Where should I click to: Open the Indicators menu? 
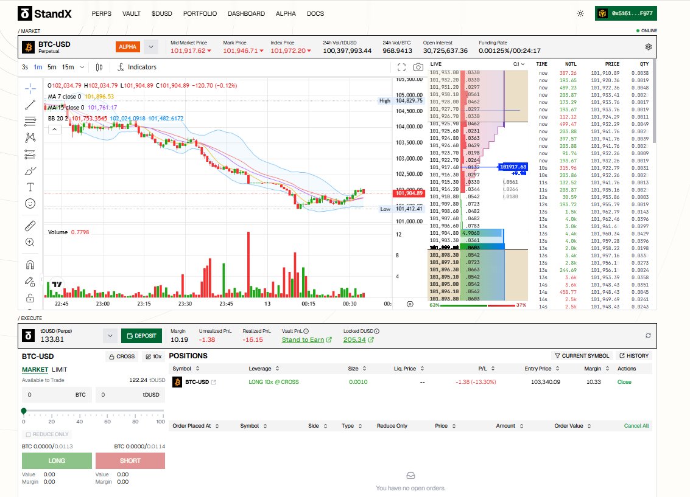click(x=137, y=68)
